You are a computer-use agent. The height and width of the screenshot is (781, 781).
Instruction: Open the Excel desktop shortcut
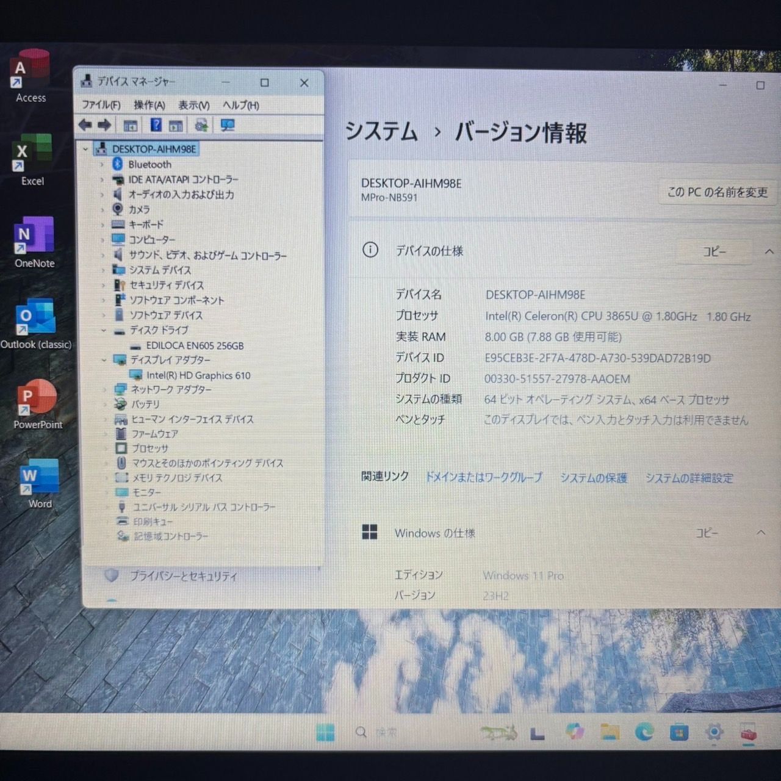(32, 160)
